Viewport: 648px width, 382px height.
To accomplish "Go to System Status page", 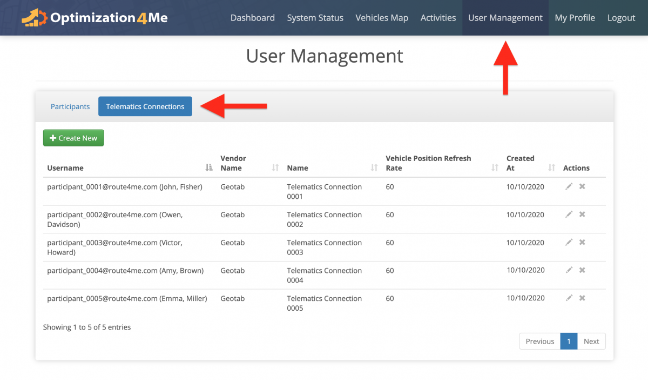I will click(315, 18).
